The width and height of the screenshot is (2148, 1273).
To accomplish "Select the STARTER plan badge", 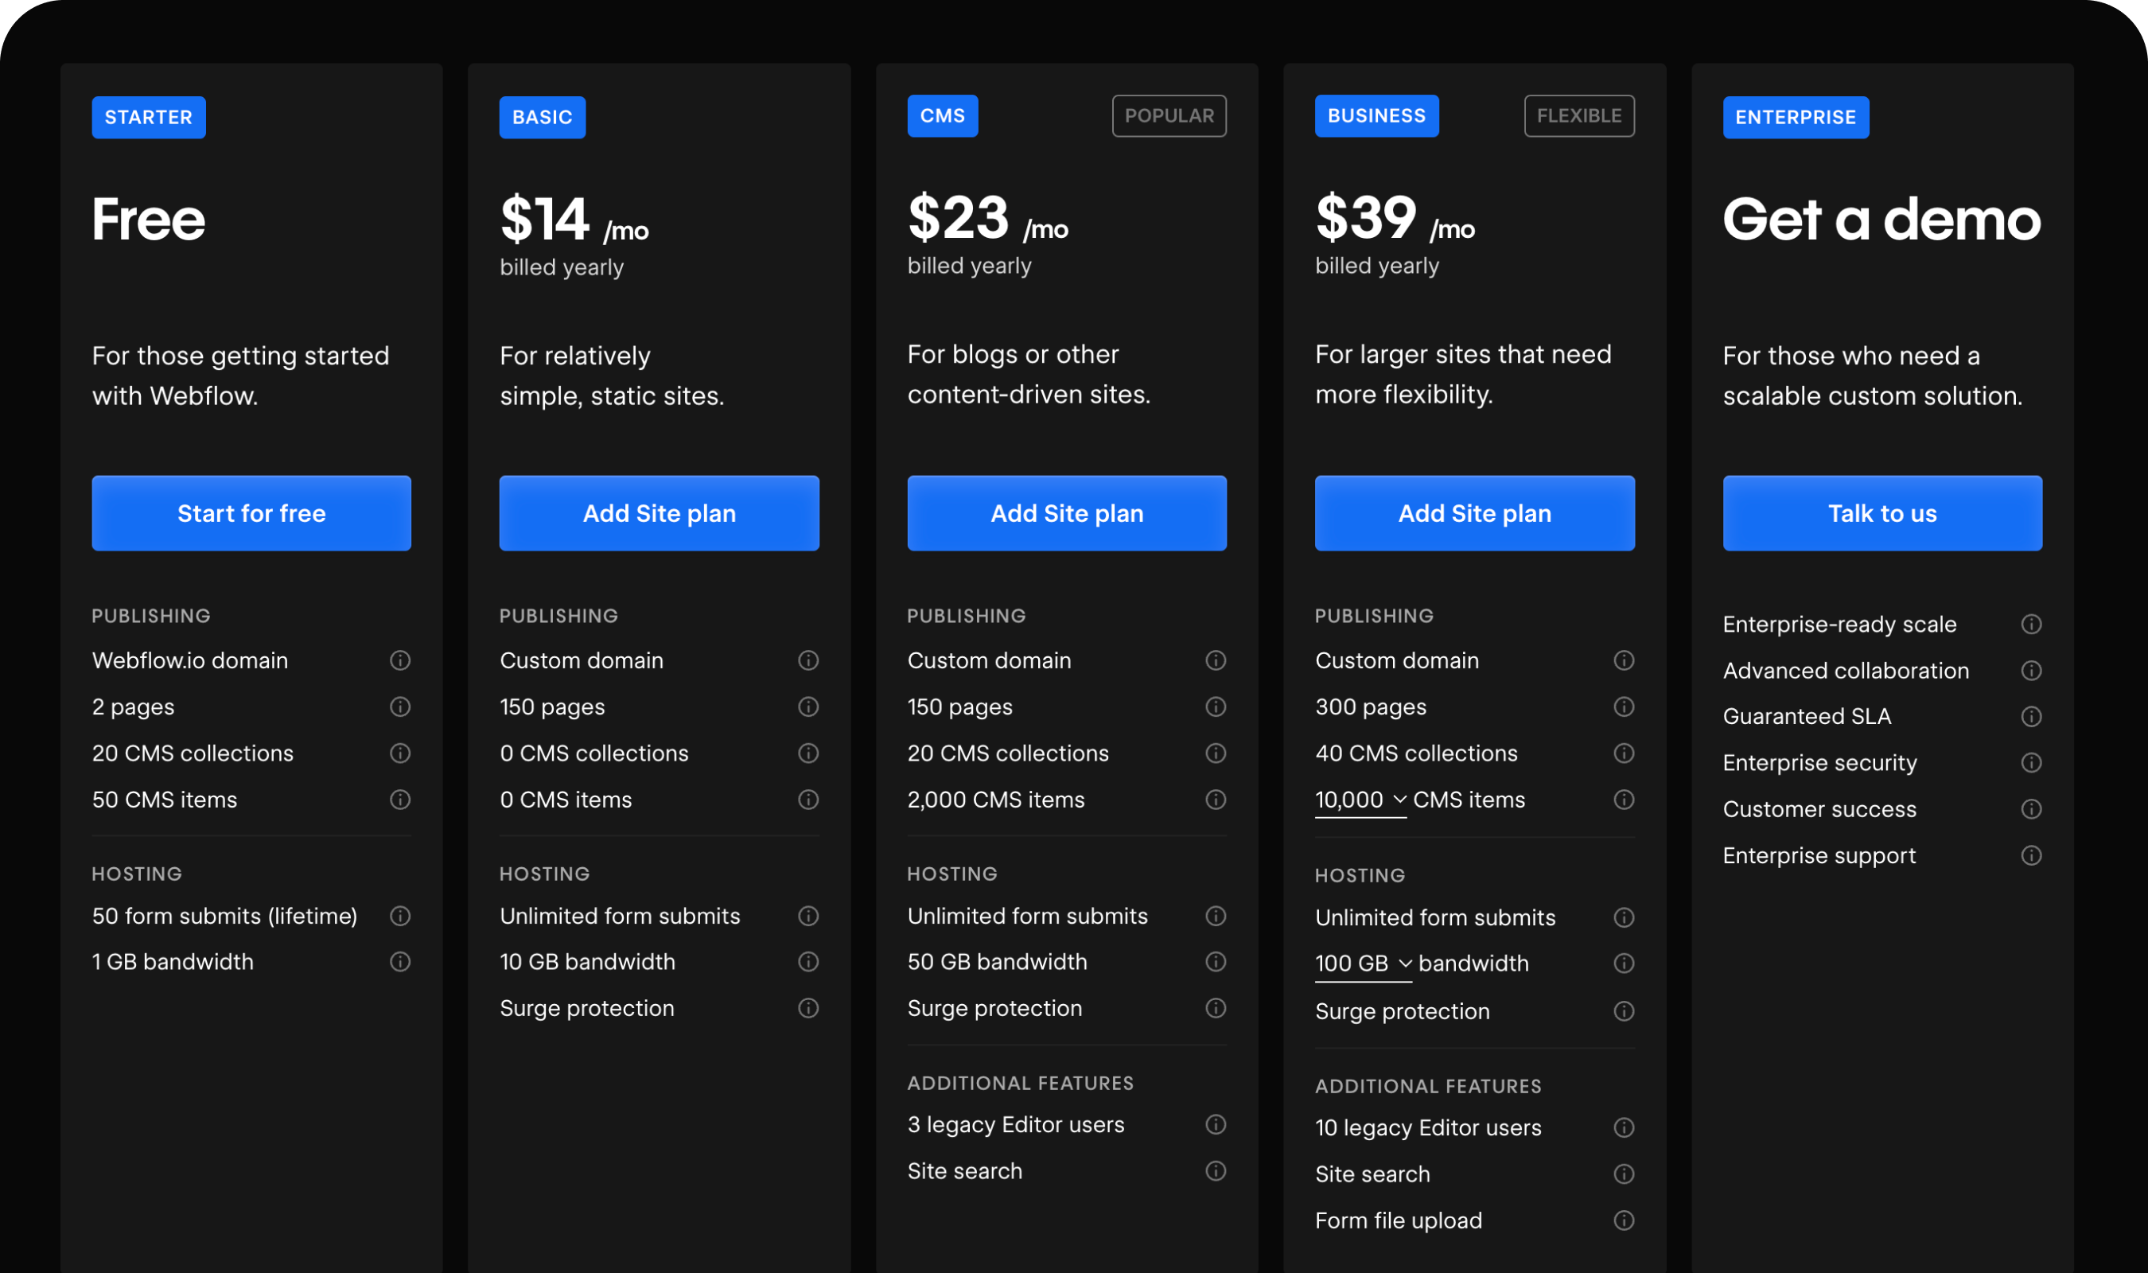I will 148,117.
